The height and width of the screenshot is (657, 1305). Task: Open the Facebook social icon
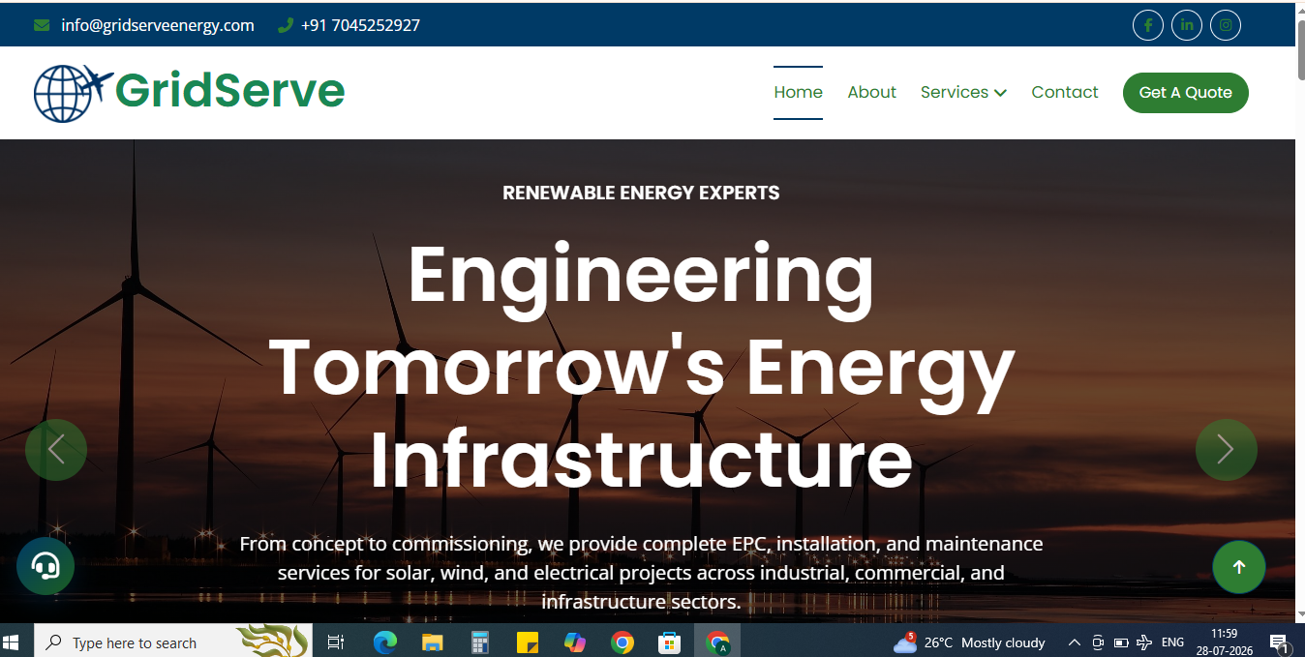[1148, 25]
